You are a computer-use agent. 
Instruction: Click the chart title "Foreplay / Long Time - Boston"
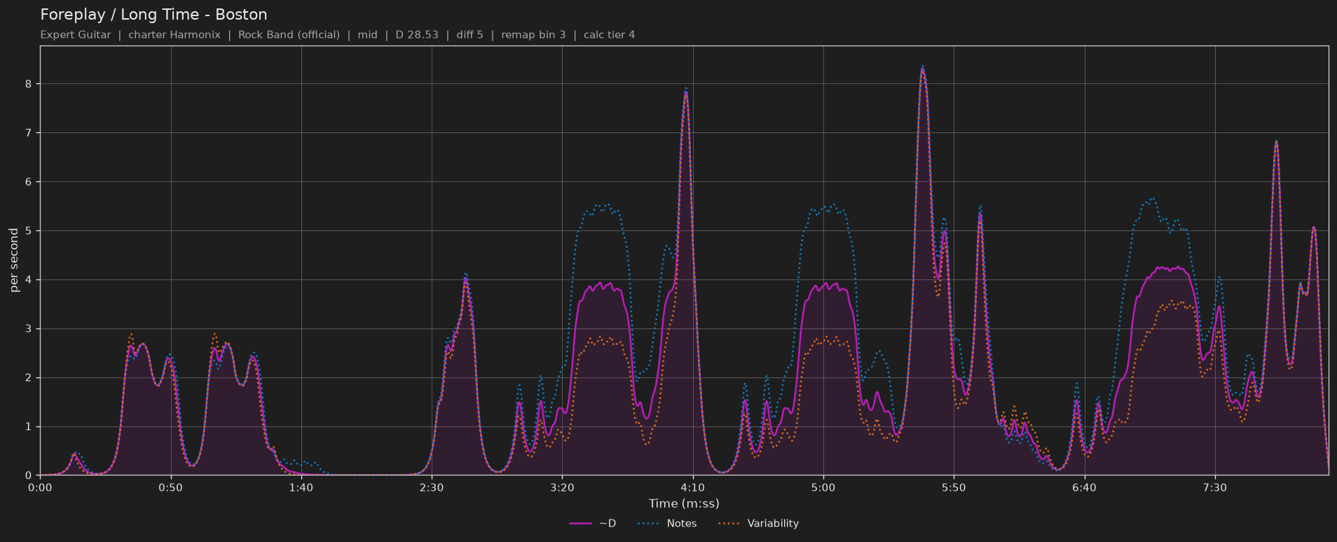[153, 15]
